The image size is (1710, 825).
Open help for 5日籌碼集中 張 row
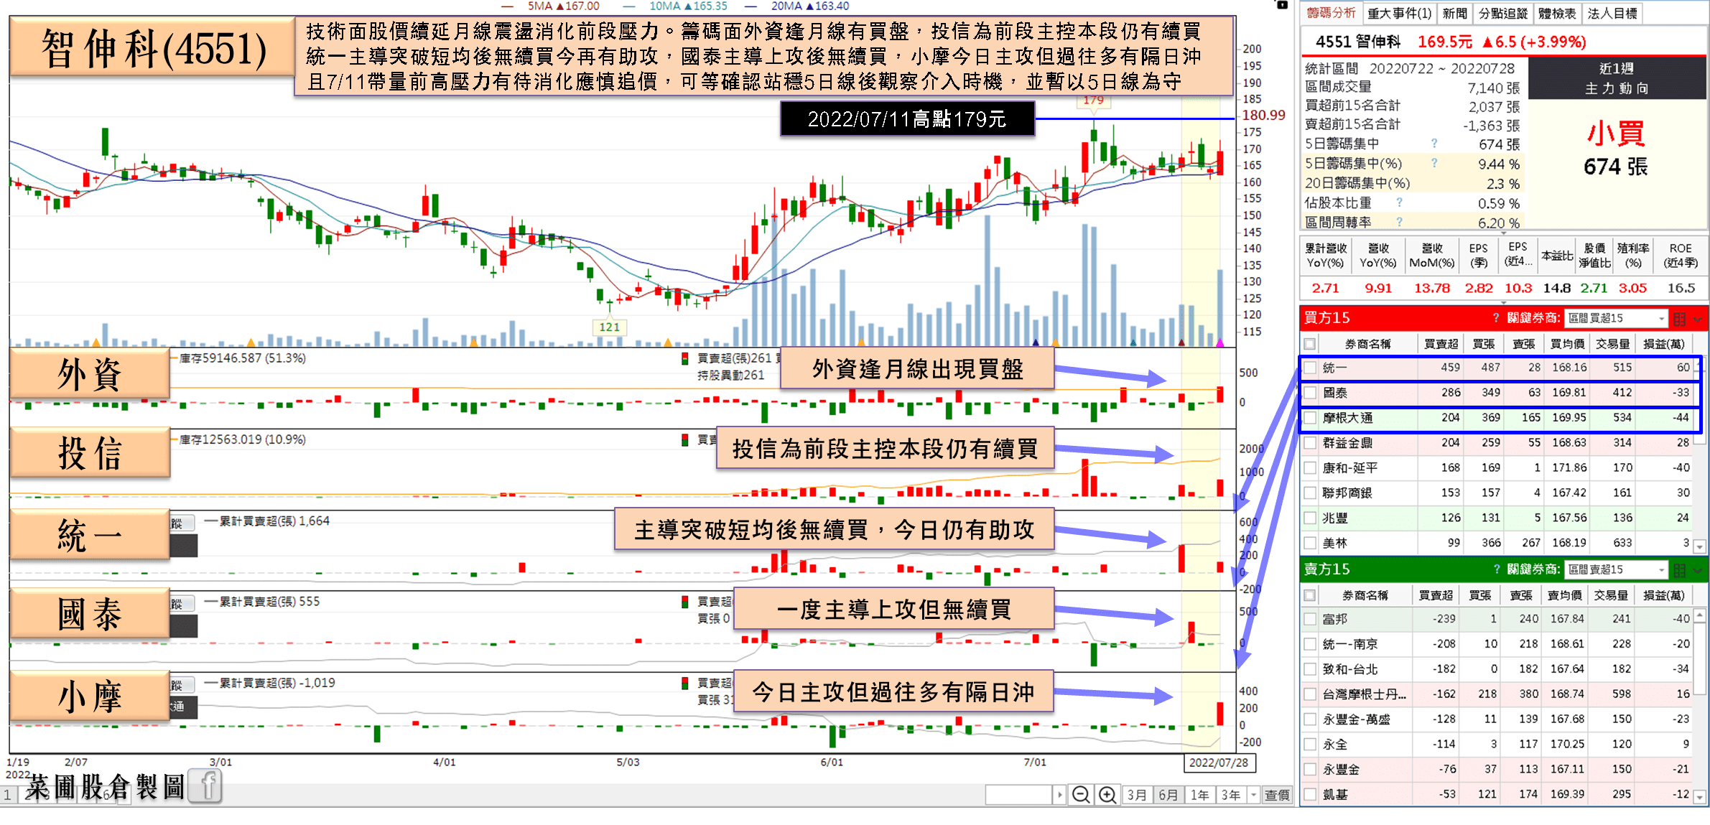[x=1434, y=144]
